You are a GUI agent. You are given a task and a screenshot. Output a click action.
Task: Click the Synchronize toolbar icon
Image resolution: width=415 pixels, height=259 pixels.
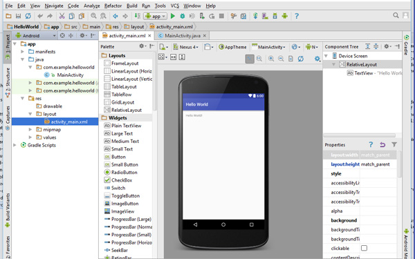click(28, 16)
